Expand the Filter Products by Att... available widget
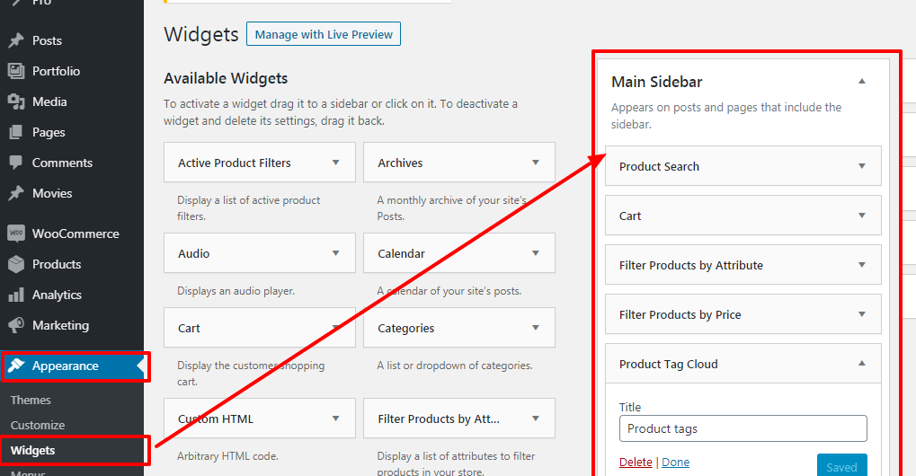The width and height of the screenshot is (916, 476). (x=536, y=419)
